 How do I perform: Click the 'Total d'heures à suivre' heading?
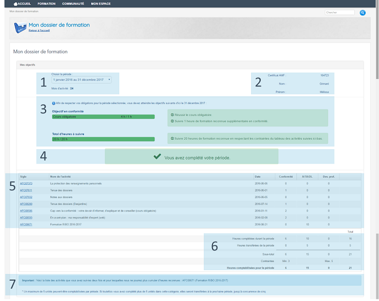pos(68,134)
